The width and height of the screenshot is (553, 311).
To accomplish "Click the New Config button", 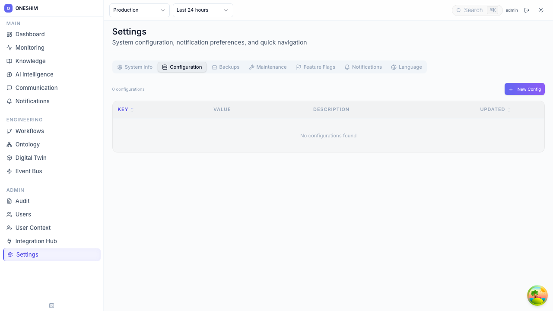I will [524, 89].
